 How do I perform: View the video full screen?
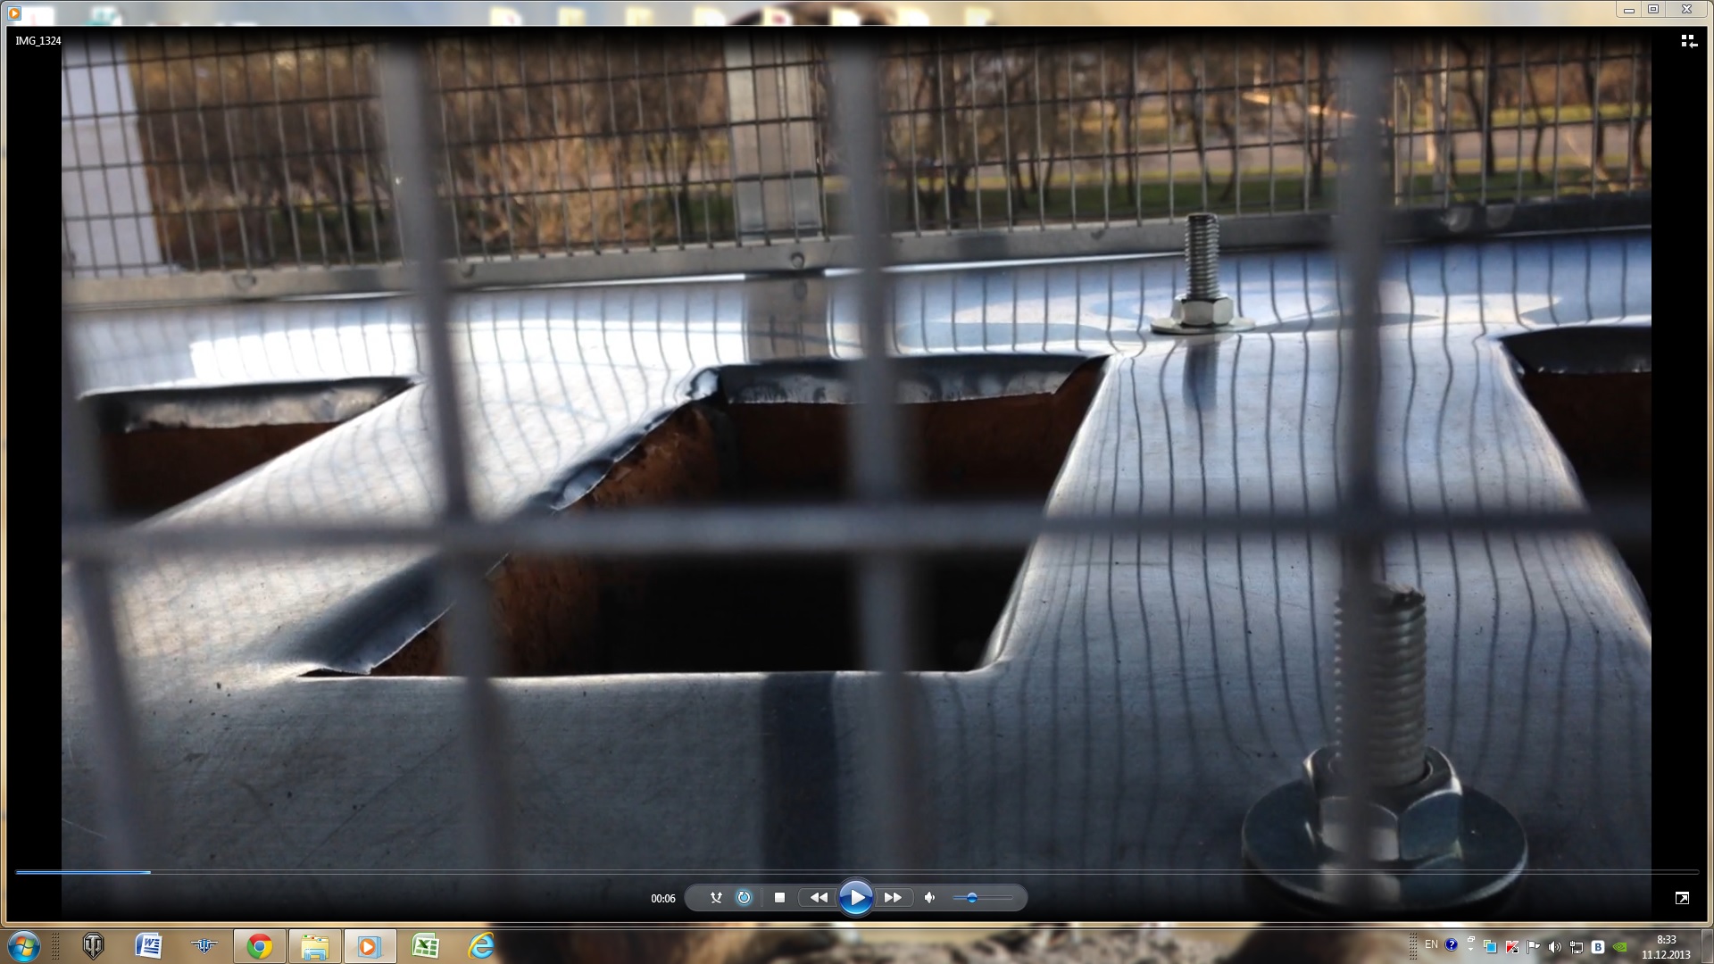point(1682,898)
